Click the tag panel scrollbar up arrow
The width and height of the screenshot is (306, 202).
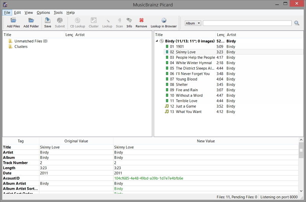(x=301, y=140)
